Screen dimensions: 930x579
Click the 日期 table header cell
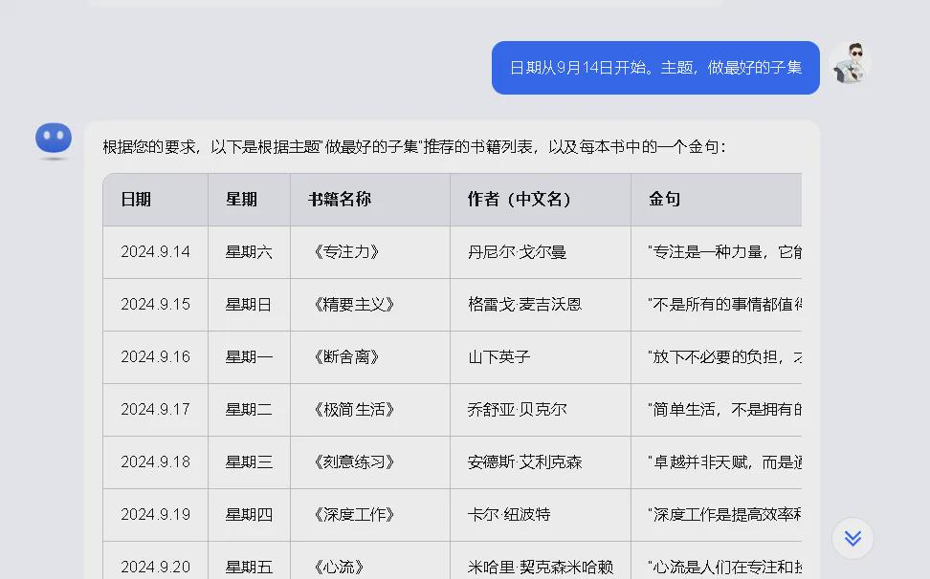(x=134, y=199)
